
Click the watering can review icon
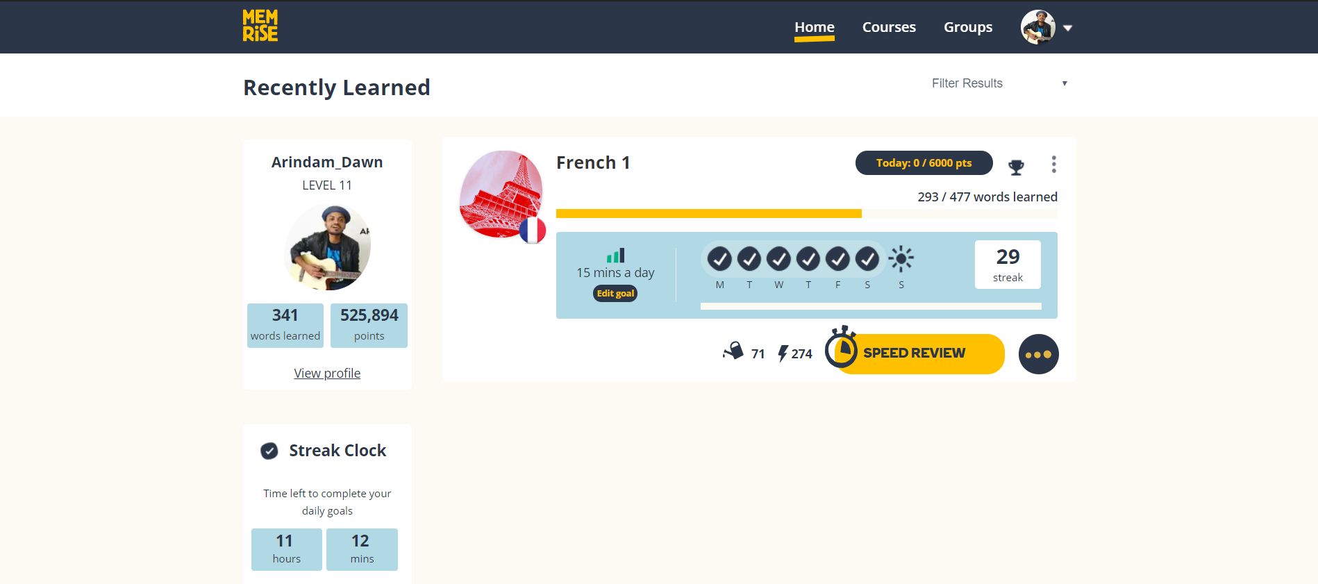pos(733,351)
